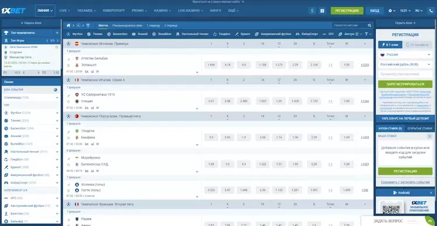Select the По телефону registration method
Viewport: 437px width, 226px height.
(x=417, y=45)
